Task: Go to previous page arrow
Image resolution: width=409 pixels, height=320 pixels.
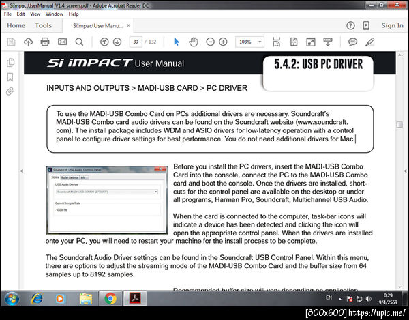Action: click(104, 42)
